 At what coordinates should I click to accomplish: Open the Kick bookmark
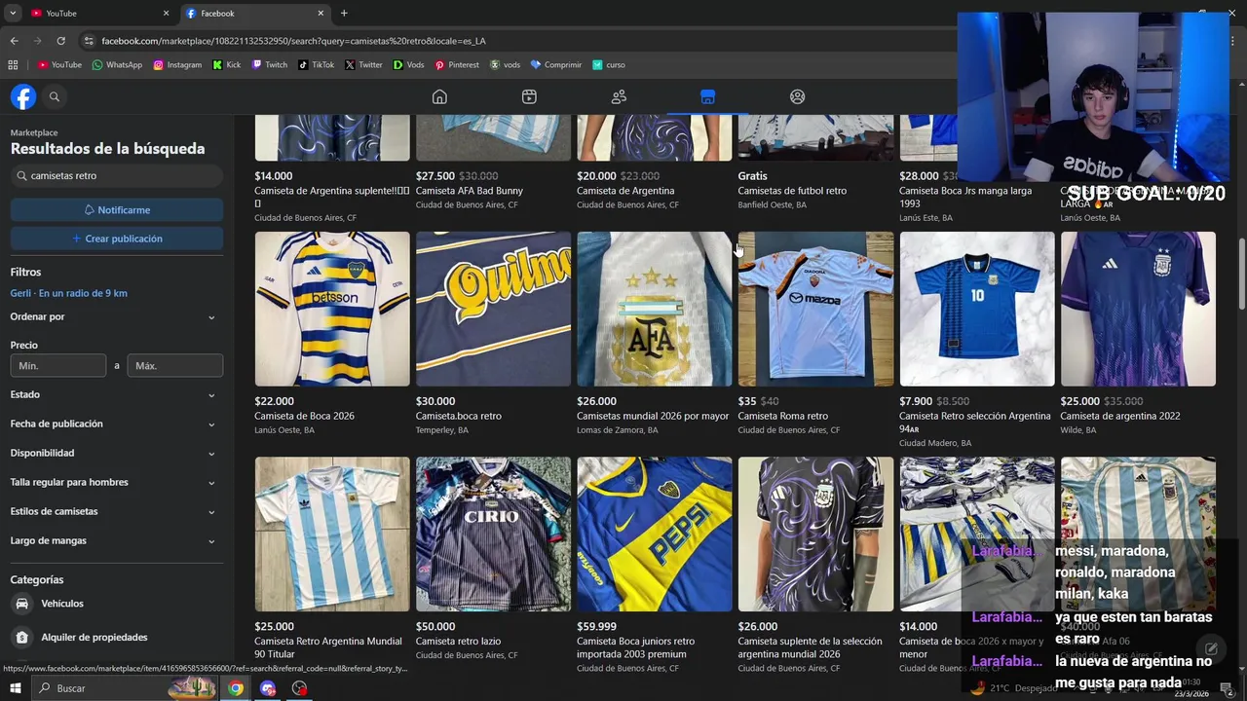pos(226,64)
